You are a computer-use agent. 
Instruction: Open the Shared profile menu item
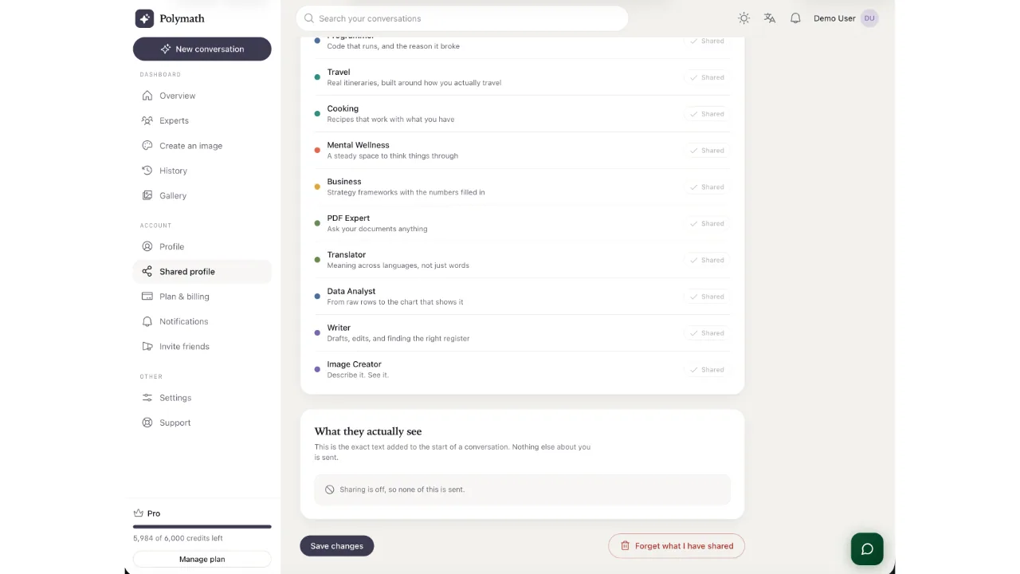[202, 272]
